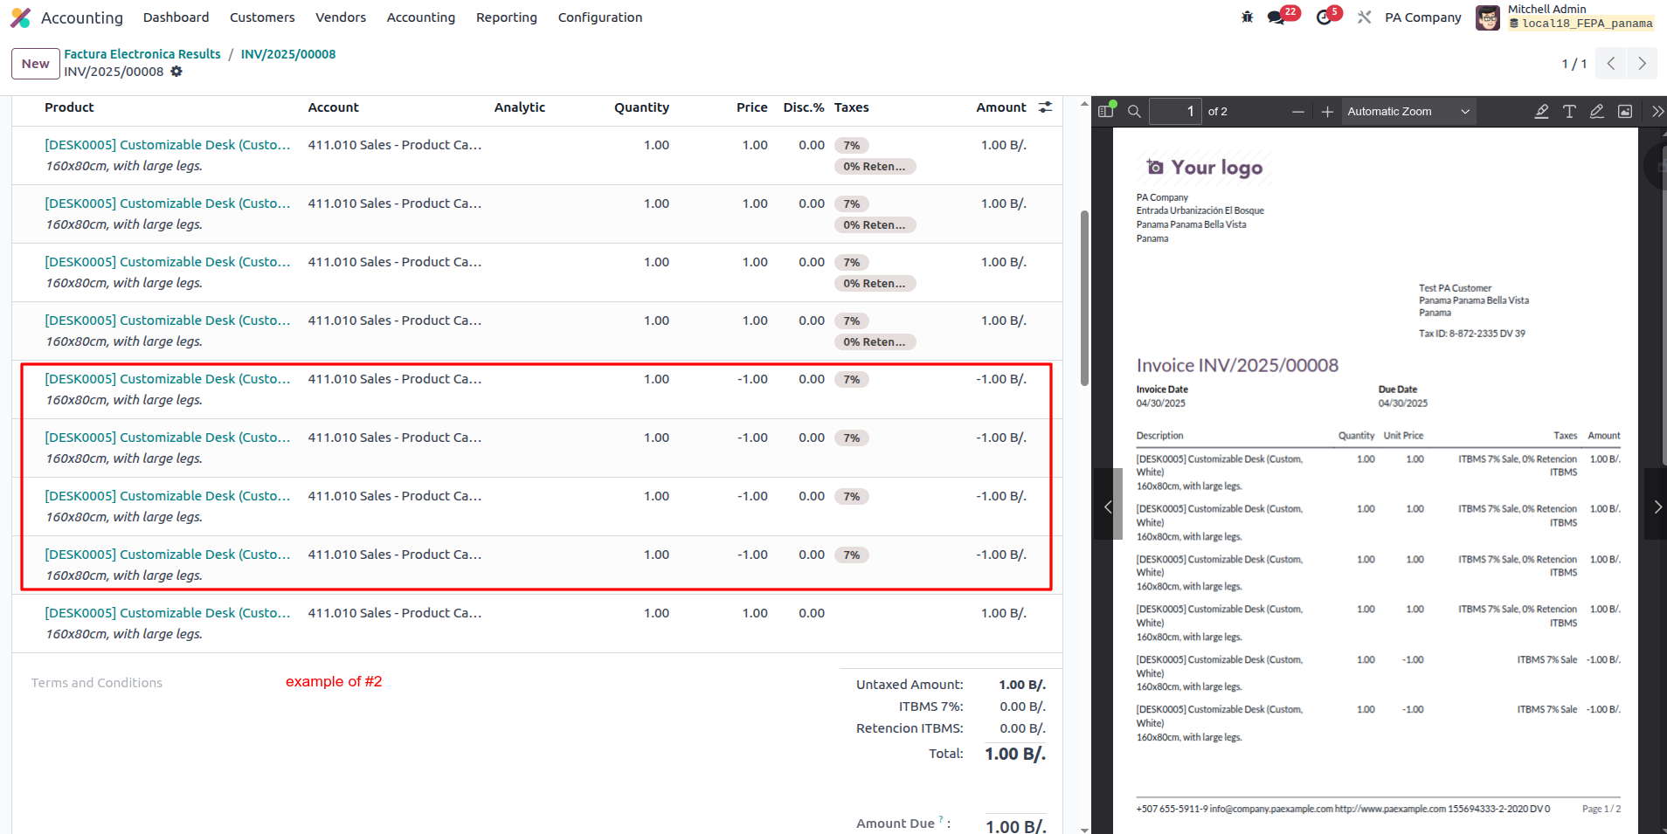Zoom in on the PDF preview
Viewport: 1667px width, 834px height.
point(1327,111)
